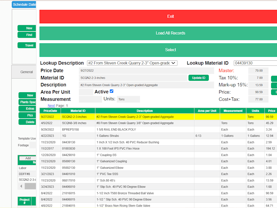Viewport: 277px width, 208px height.
Task: Click the red Exit button
Action: point(158,16)
